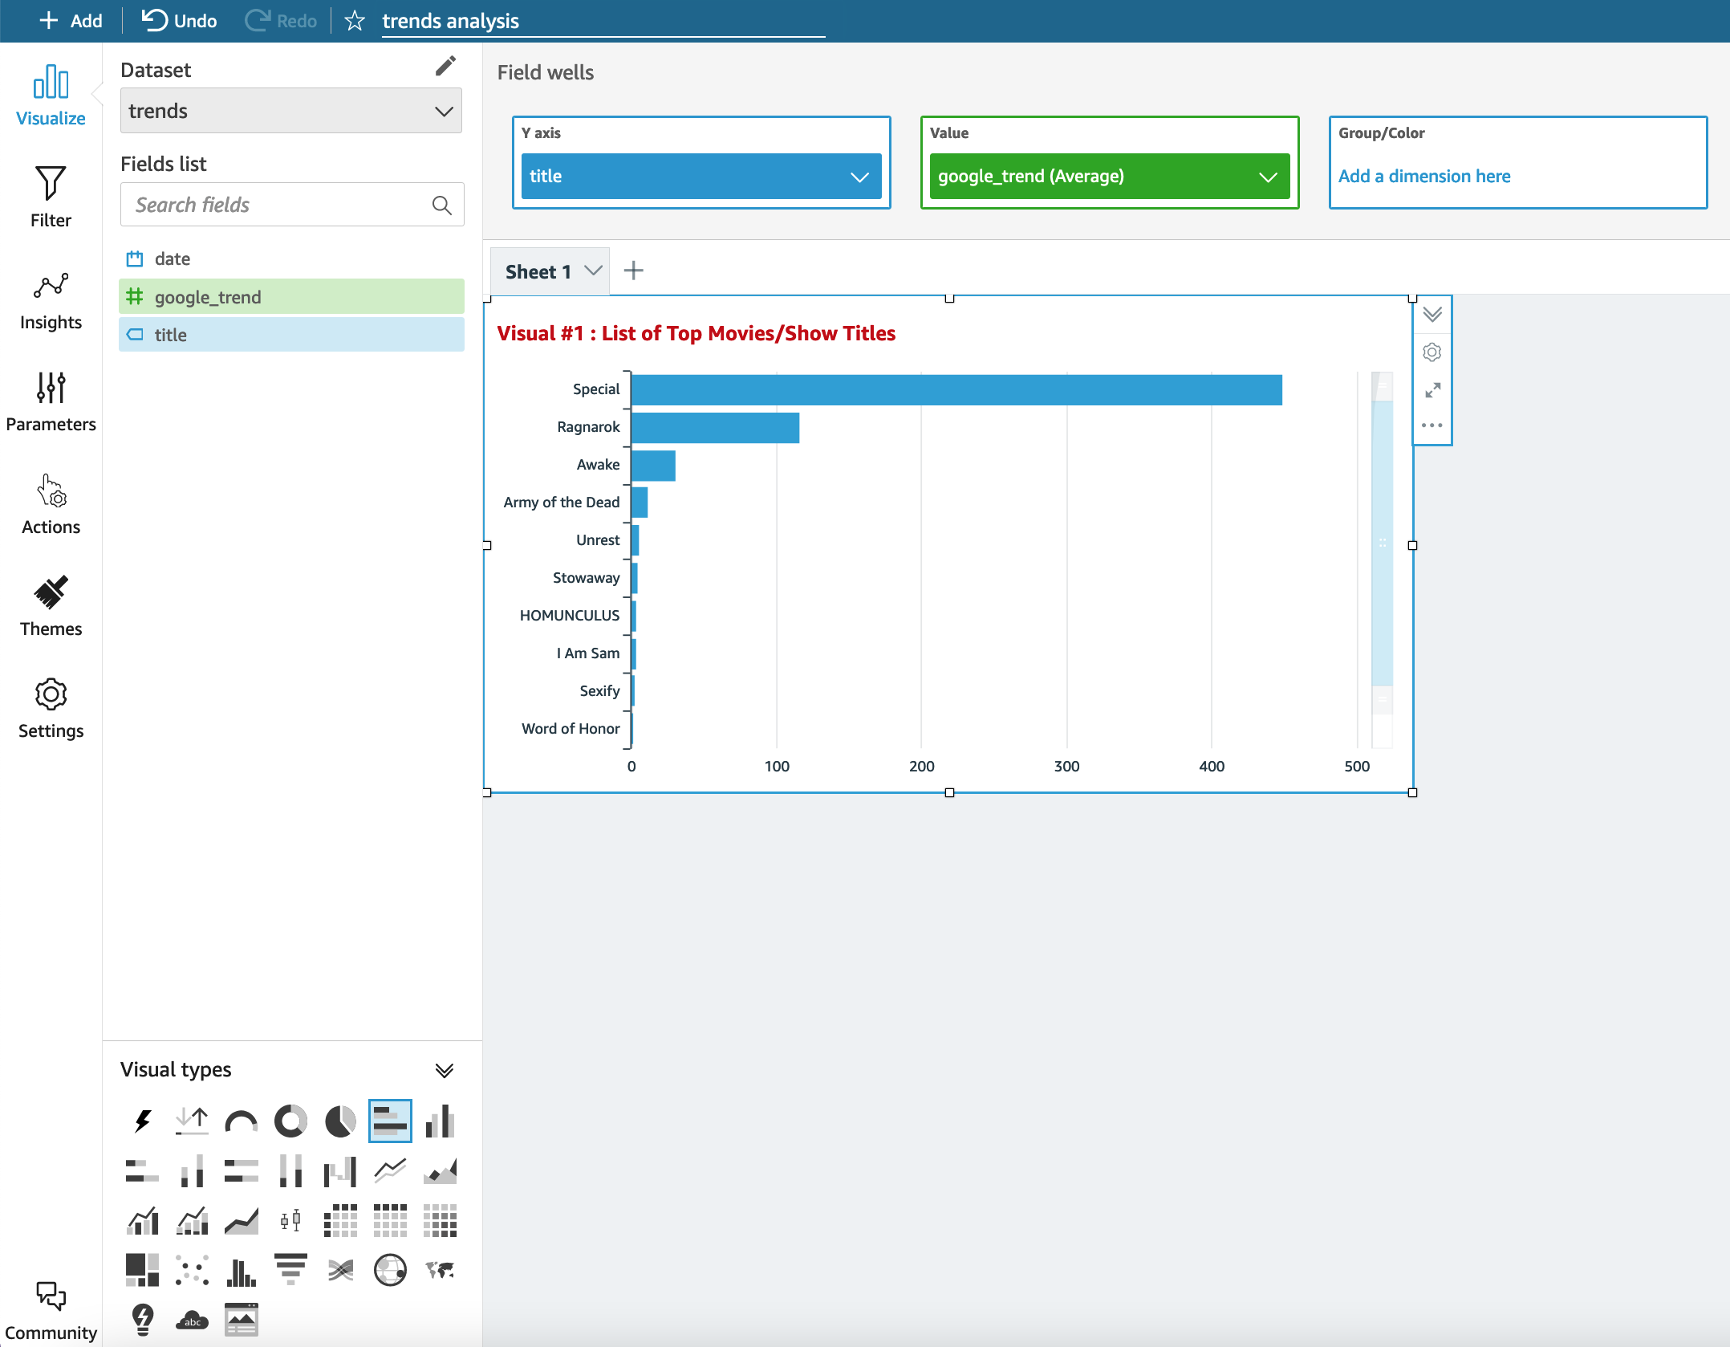Select the donut chart visual type
The image size is (1730, 1347).
(290, 1121)
